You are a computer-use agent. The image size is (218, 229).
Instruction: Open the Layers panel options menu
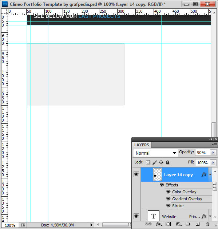click(214, 145)
